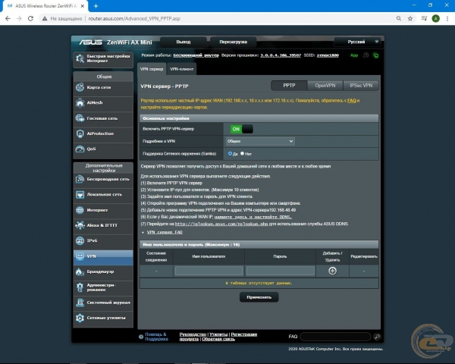The width and height of the screenshot is (455, 364).
Task: Click the add user plus icon
Action: [x=333, y=271]
